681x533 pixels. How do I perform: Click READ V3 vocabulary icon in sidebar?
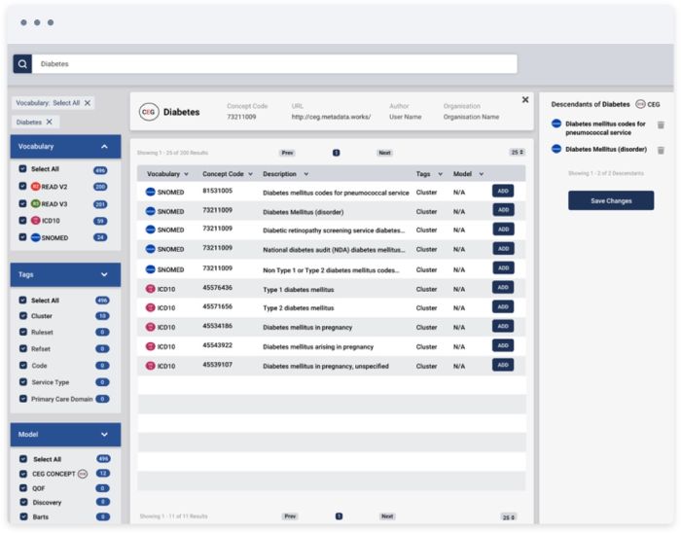(36, 203)
